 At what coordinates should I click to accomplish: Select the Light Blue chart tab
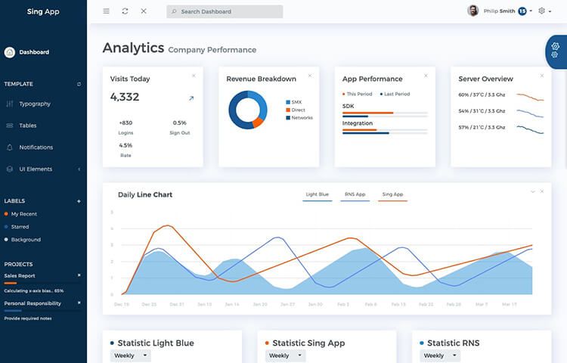[x=317, y=195]
